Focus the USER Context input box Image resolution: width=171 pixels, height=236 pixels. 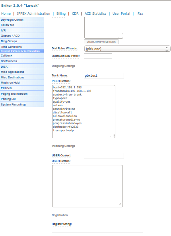[104, 156]
